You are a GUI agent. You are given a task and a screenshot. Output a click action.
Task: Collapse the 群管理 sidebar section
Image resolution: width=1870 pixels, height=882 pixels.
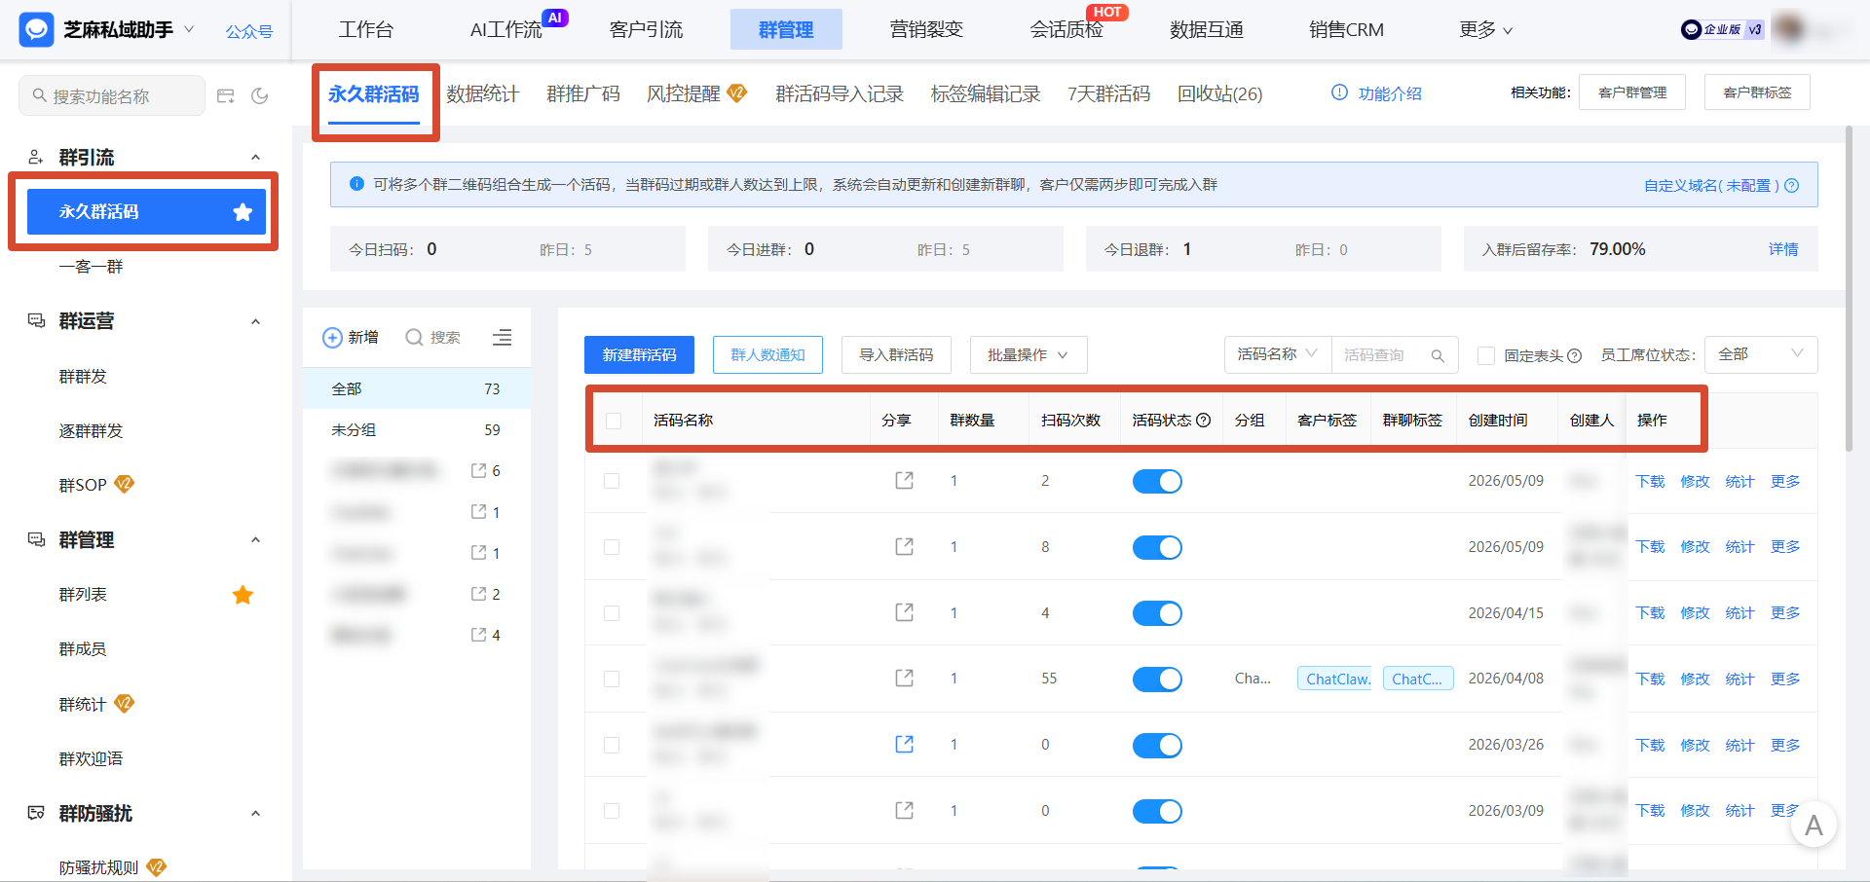point(255,540)
